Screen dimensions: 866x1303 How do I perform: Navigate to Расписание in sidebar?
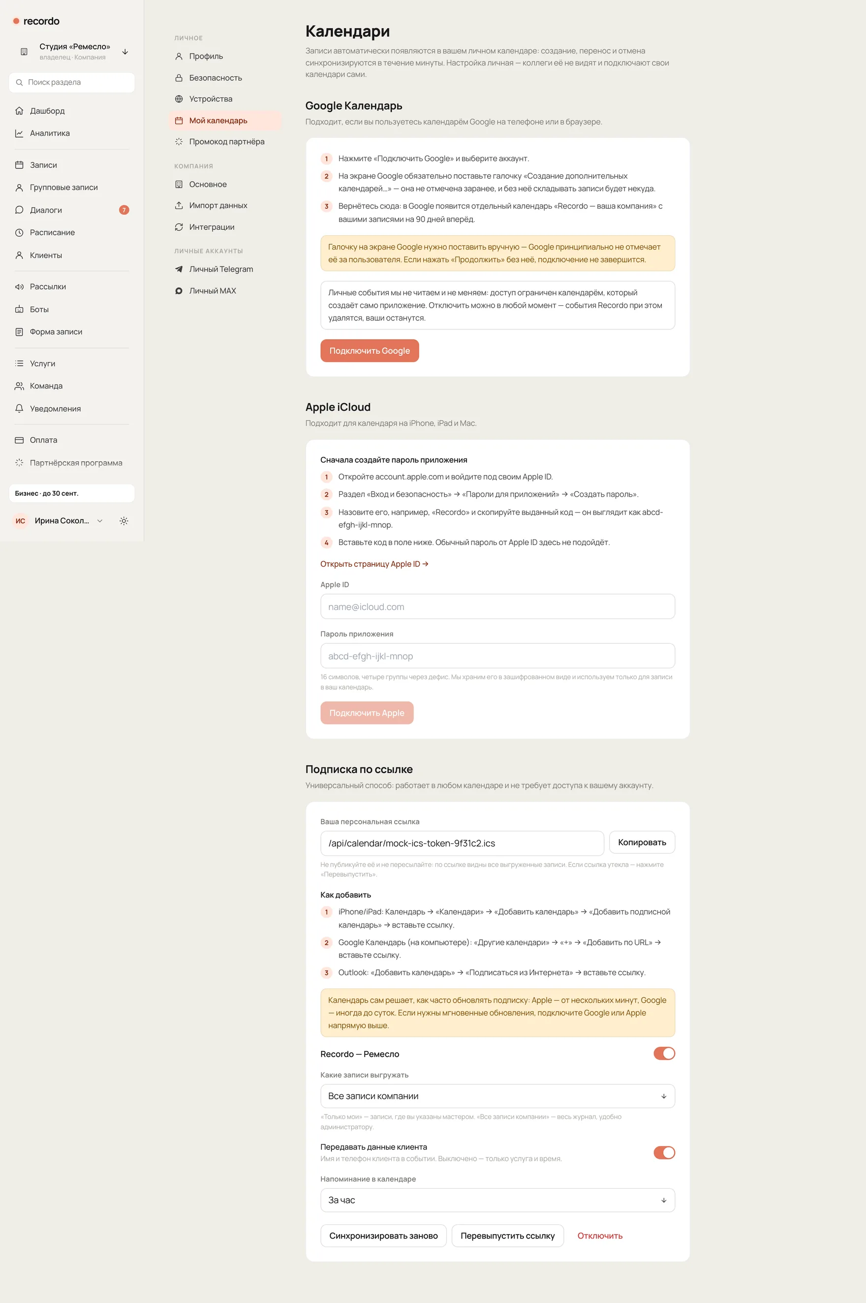pos(72,233)
